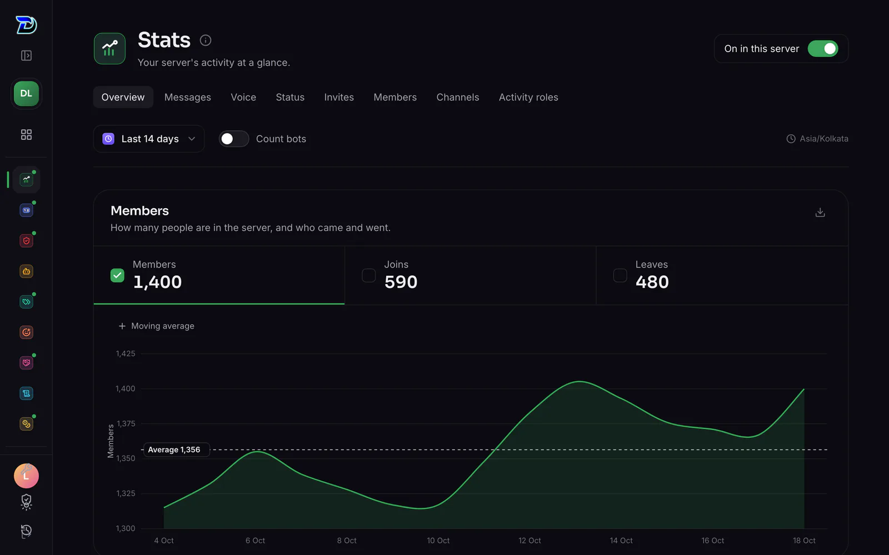
Task: Uncheck the Members series checkbox
Action: [117, 275]
